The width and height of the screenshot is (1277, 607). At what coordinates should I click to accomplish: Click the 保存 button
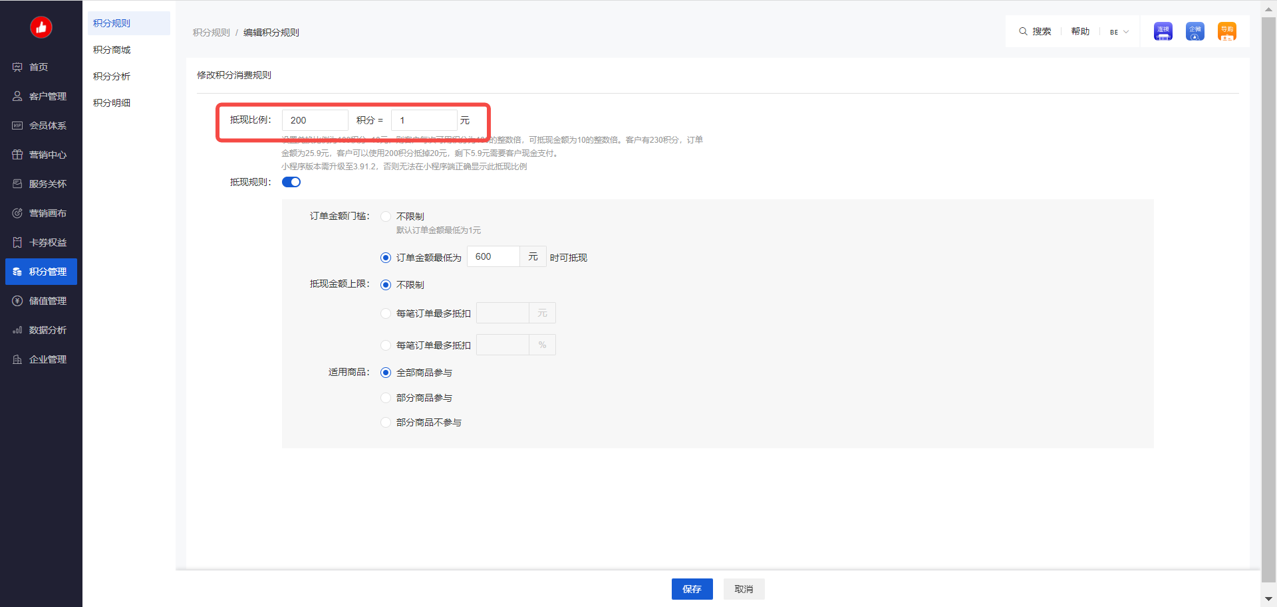pos(692,589)
